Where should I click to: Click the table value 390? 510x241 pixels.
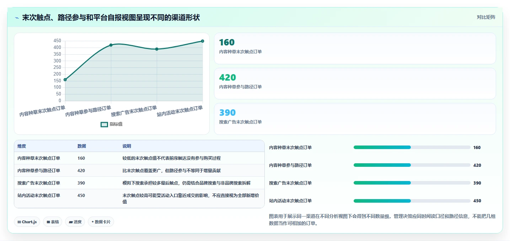(81, 183)
